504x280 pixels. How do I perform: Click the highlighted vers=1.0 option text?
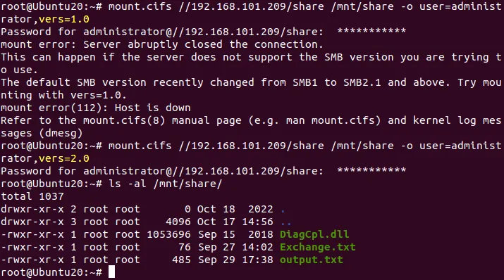coord(64,19)
